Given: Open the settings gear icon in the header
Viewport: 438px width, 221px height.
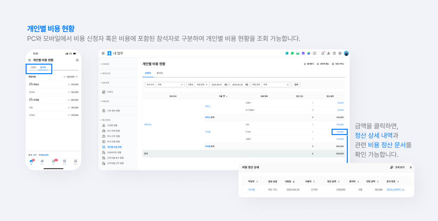Looking at the screenshot, I should (x=340, y=53).
